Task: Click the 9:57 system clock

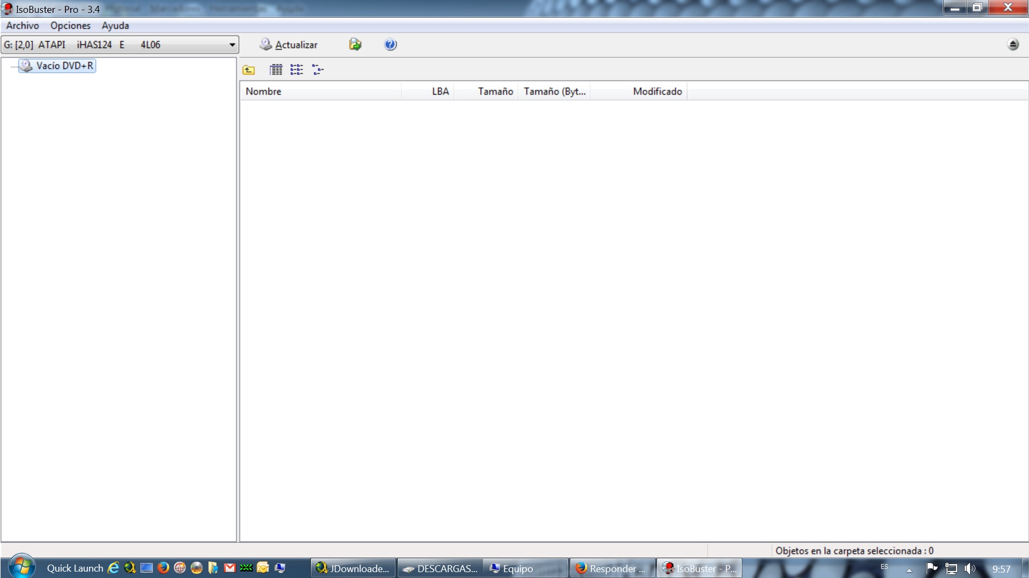Action: [1001, 569]
